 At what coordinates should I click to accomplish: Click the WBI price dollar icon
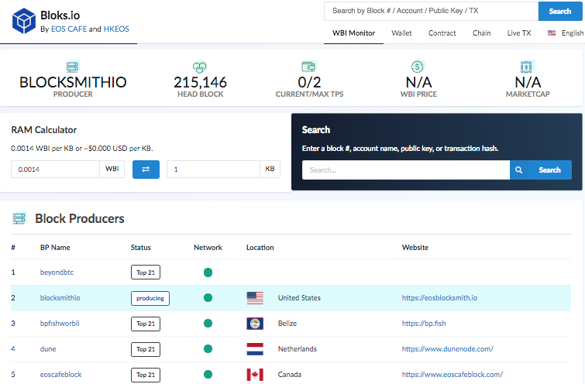[x=418, y=67]
